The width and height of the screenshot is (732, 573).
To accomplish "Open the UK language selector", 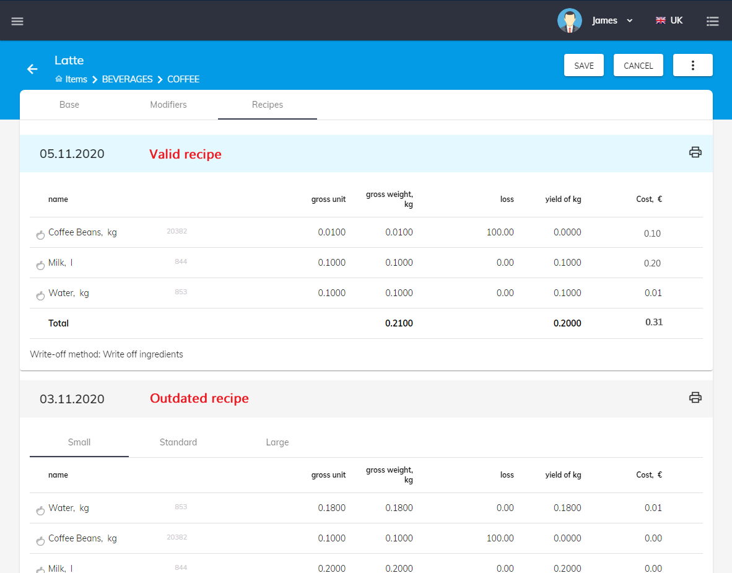I will [x=669, y=20].
